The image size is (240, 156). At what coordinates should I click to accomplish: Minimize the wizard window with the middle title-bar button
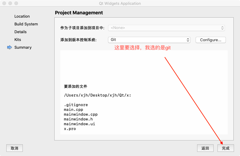(10, 3)
